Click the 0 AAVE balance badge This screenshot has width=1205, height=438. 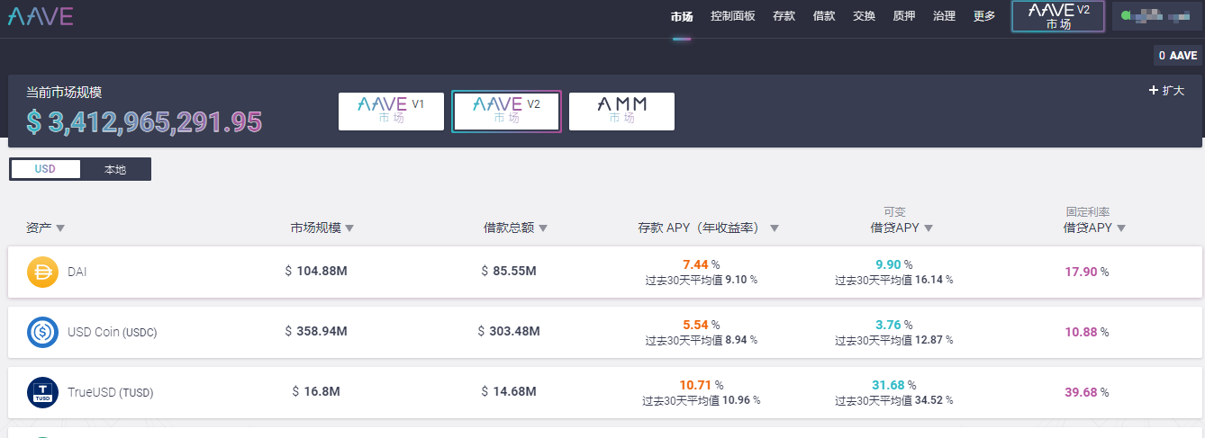pos(1178,56)
